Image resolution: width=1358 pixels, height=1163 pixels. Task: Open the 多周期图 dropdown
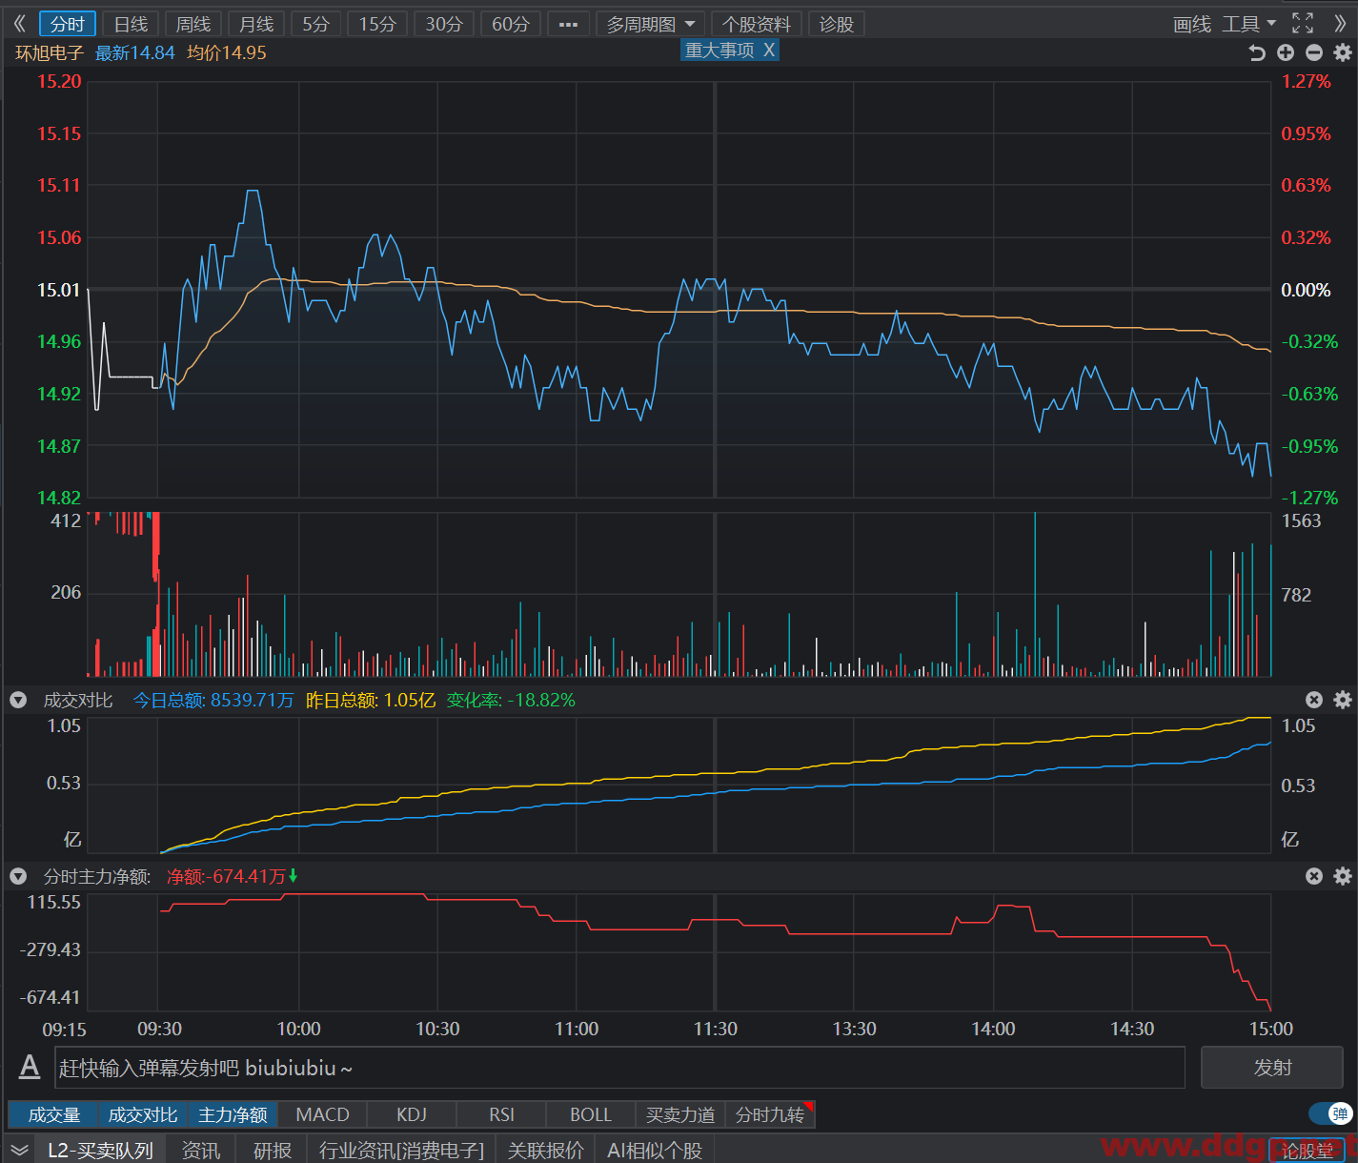tap(651, 24)
